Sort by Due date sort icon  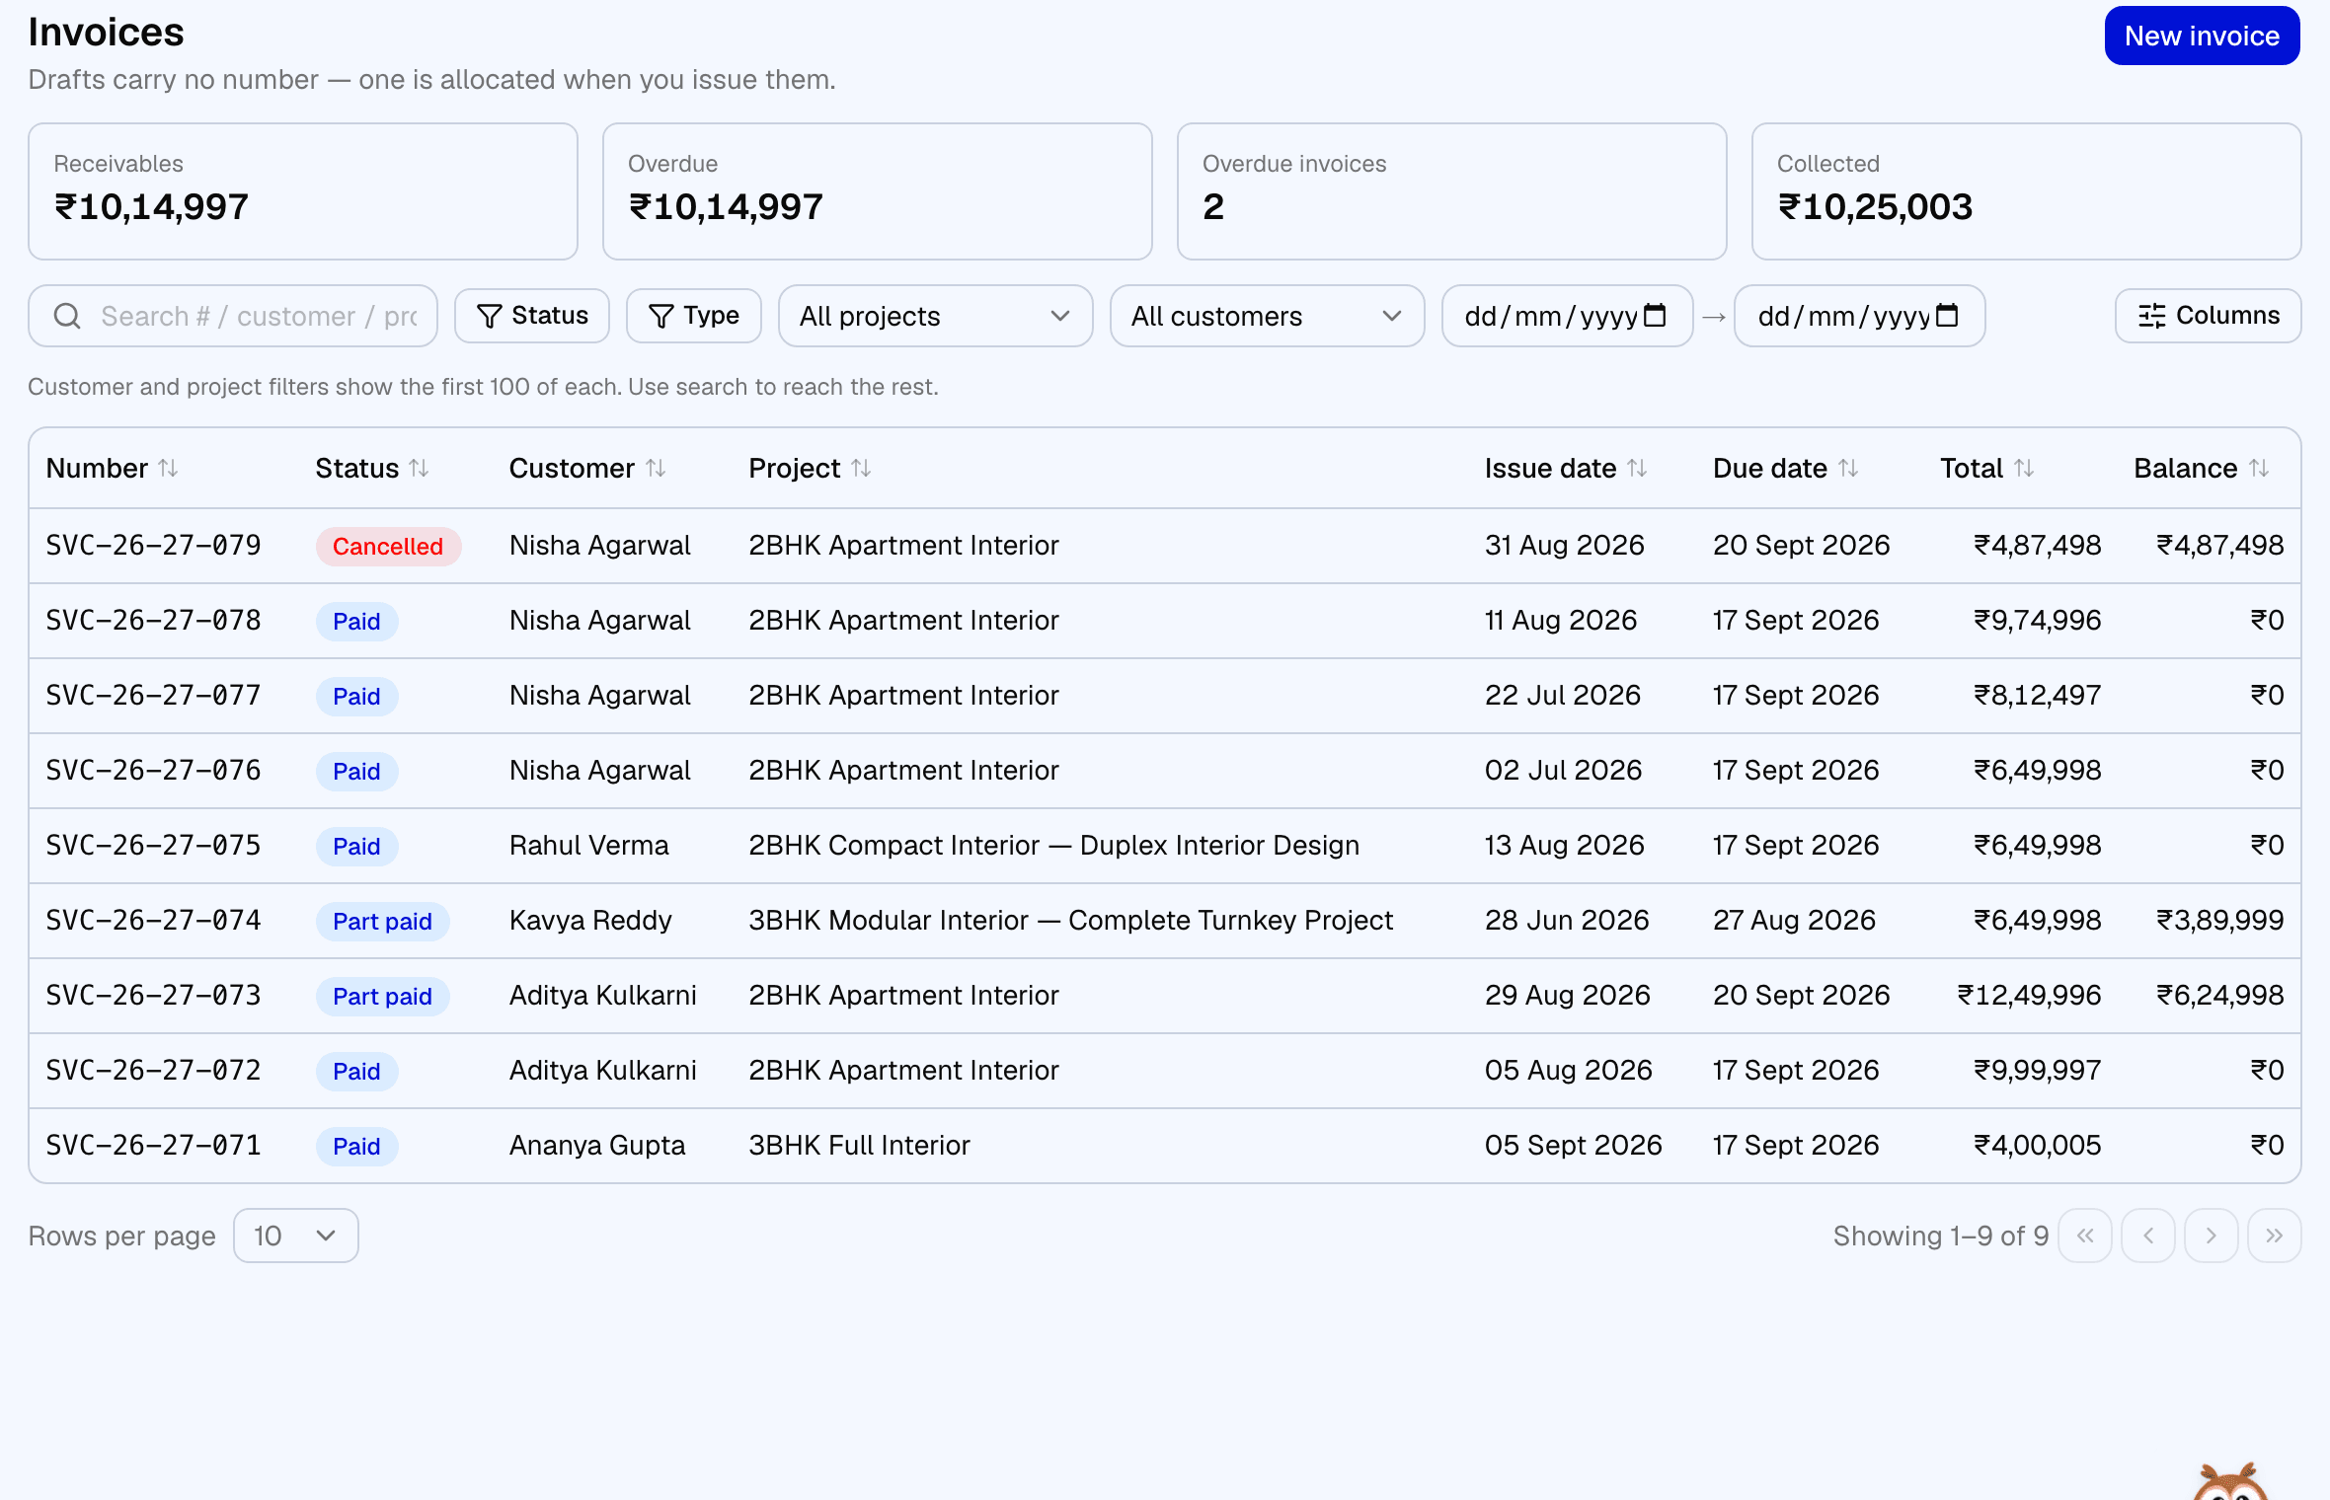1849,468
